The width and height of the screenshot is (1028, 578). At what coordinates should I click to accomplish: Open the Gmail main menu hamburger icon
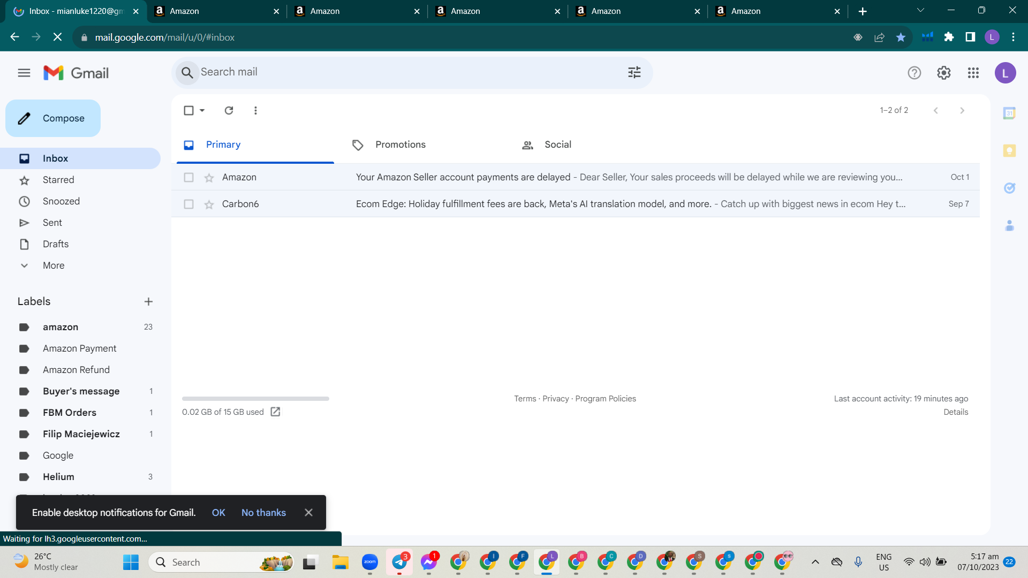click(x=24, y=73)
